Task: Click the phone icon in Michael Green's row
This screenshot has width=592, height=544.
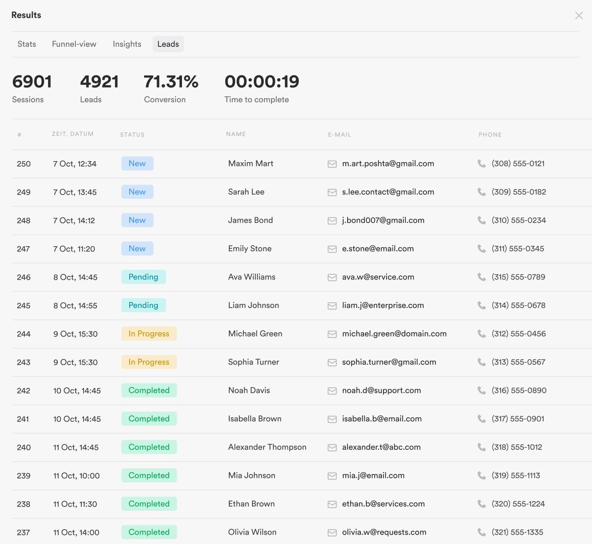Action: tap(481, 334)
